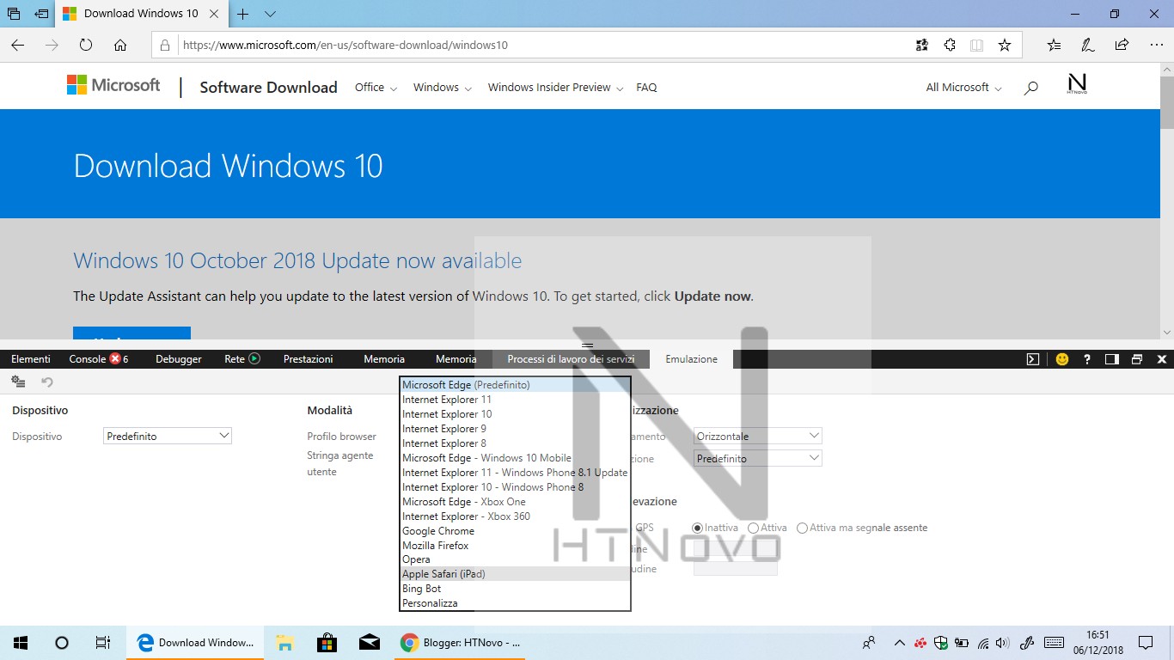This screenshot has height=660, width=1174.
Task: Undock DevTools into separate window
Action: coord(1137,359)
